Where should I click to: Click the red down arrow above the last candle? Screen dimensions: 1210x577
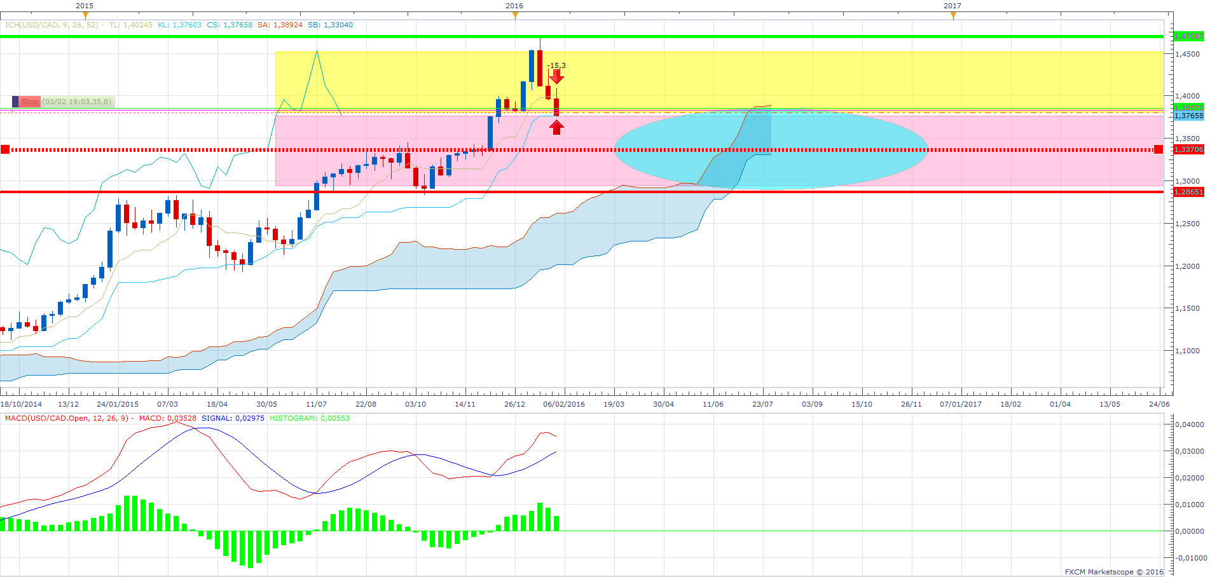[556, 77]
